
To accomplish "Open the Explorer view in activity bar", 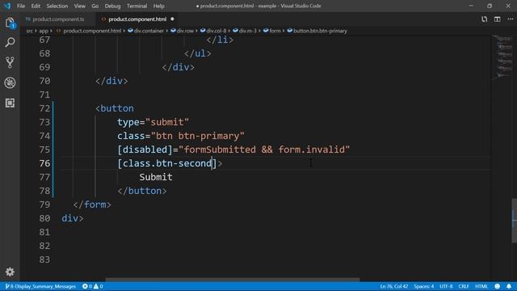I will pos(10,23).
